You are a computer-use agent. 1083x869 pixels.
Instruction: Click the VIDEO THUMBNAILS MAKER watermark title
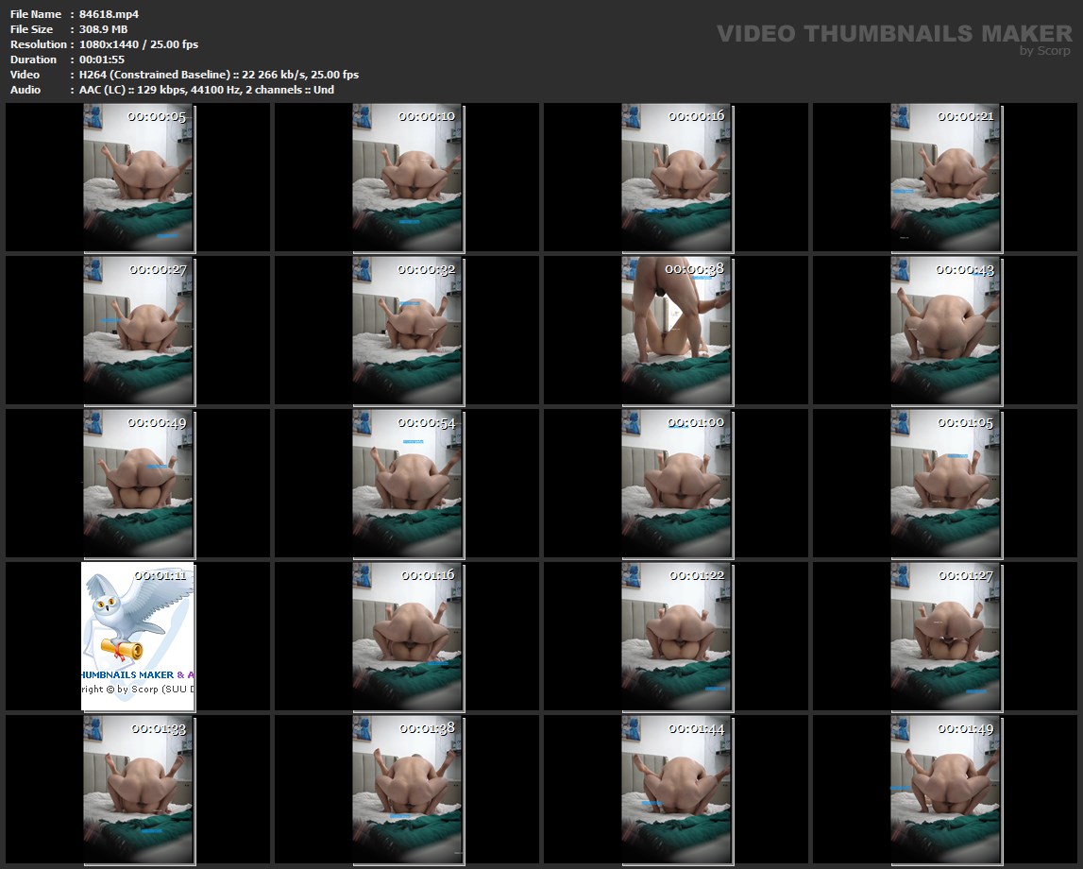click(x=894, y=34)
